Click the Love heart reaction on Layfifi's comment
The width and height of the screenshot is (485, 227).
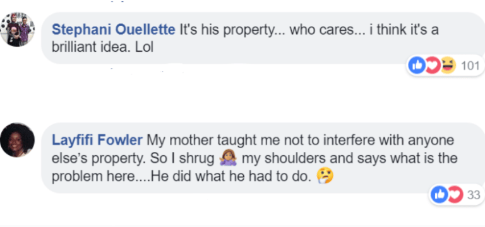(x=455, y=195)
